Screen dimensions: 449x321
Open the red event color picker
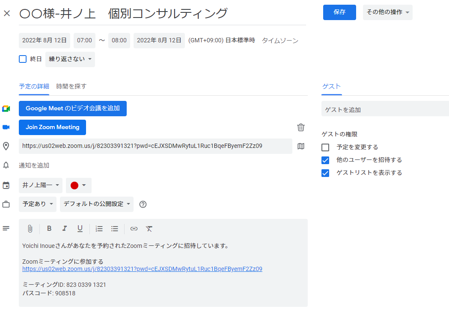(x=79, y=186)
